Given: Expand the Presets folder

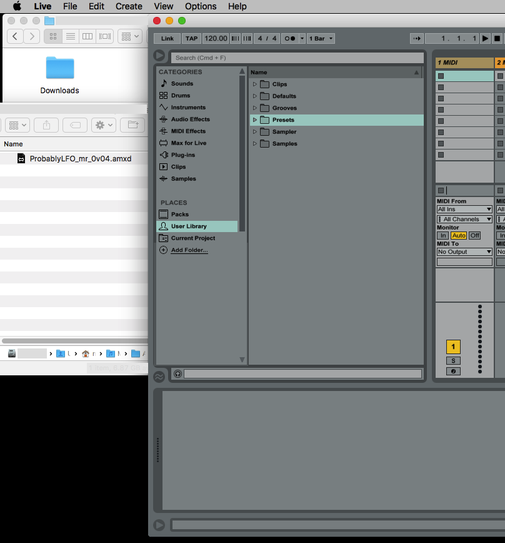Looking at the screenshot, I should click(x=254, y=119).
